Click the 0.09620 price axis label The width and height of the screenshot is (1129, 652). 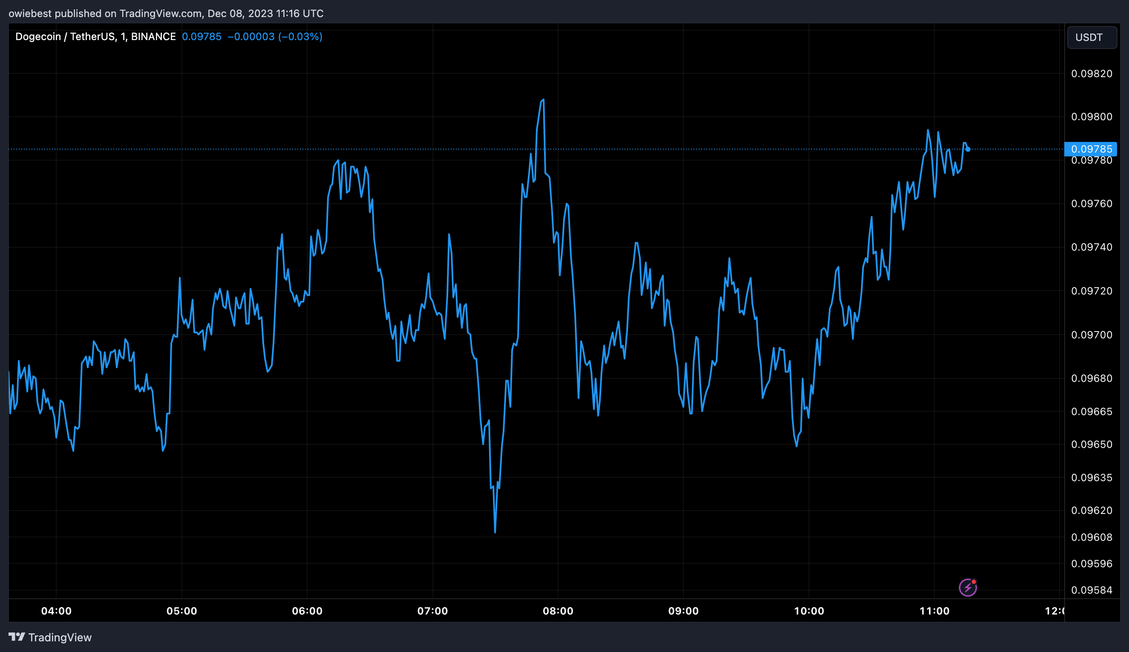[1092, 510]
